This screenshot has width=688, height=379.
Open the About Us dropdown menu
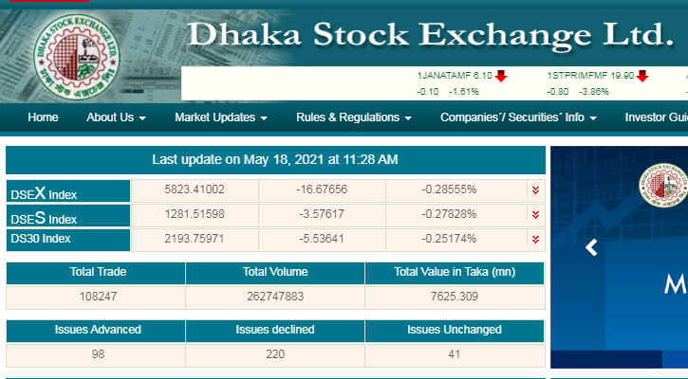116,117
